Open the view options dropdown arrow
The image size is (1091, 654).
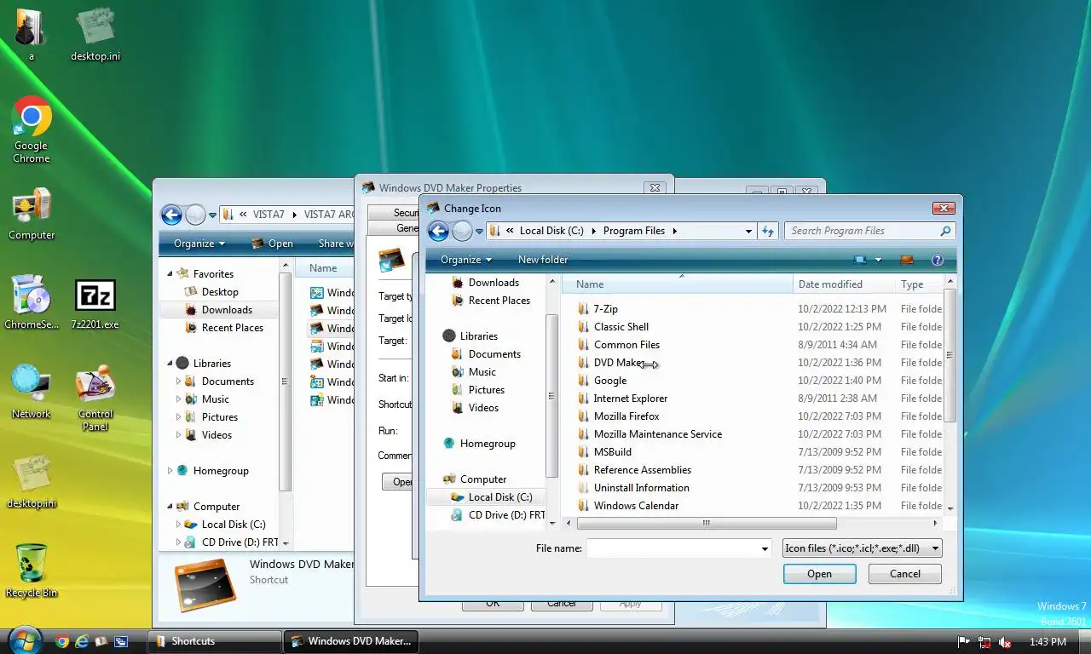pos(878,260)
